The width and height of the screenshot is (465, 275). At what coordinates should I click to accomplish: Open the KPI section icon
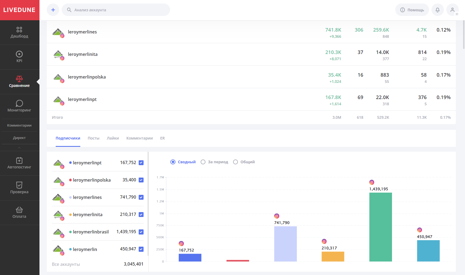point(19,54)
